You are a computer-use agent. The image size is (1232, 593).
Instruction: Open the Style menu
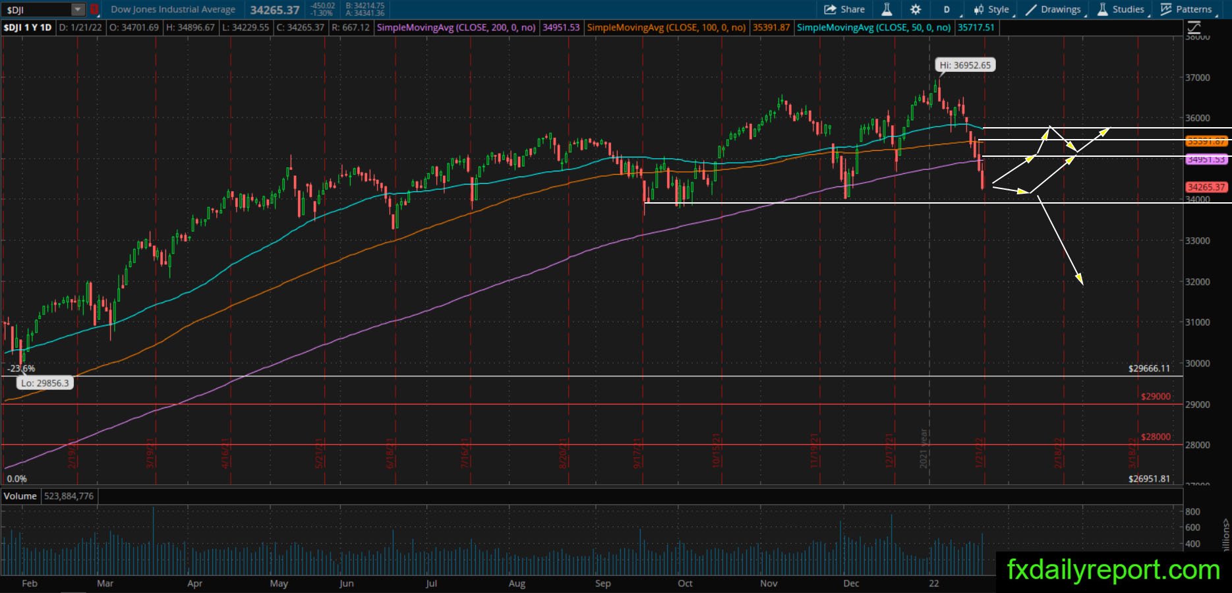click(x=992, y=9)
